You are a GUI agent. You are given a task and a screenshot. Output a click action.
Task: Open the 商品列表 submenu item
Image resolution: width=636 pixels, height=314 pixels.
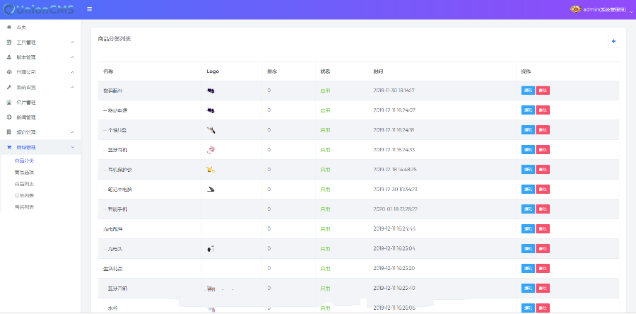(x=24, y=184)
